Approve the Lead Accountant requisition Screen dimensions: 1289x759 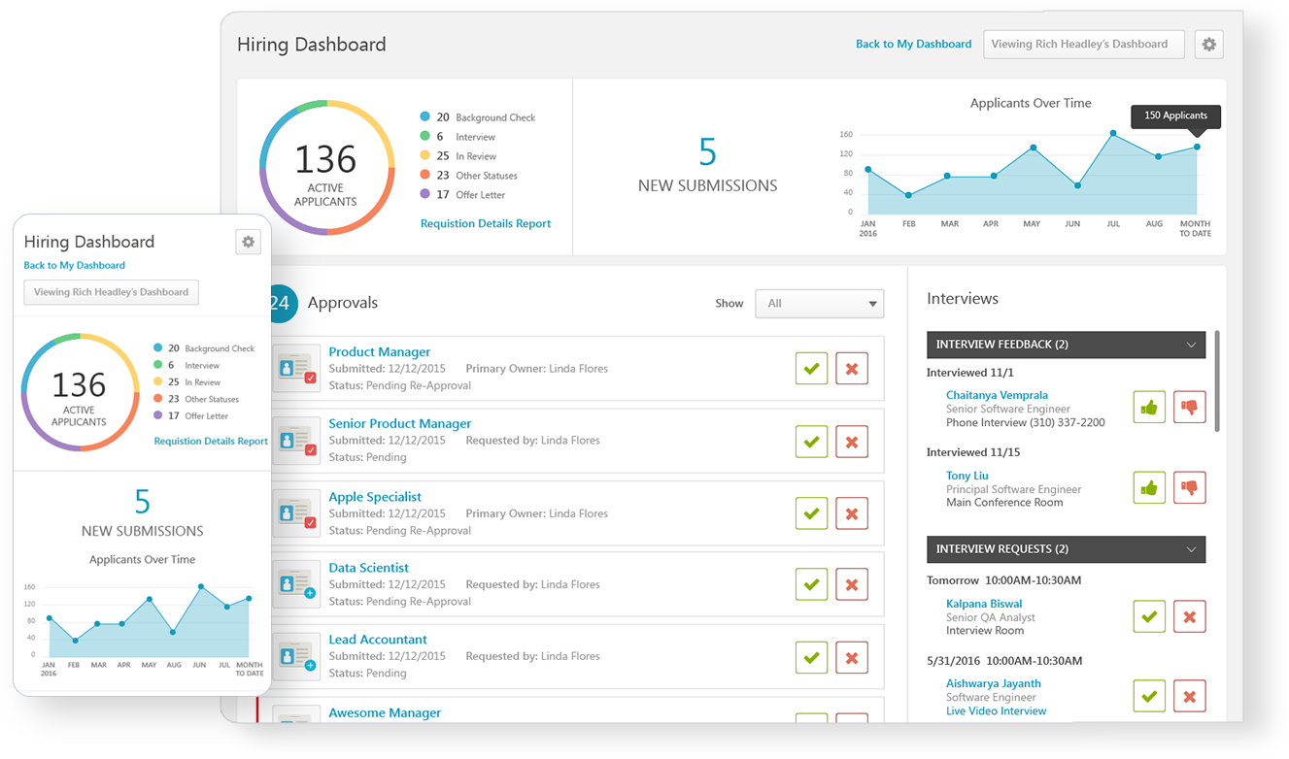tap(811, 657)
